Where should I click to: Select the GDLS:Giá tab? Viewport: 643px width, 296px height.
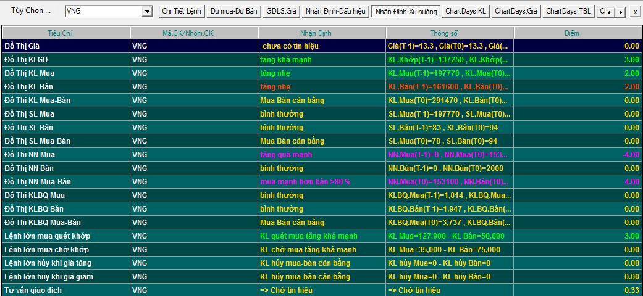click(x=281, y=12)
